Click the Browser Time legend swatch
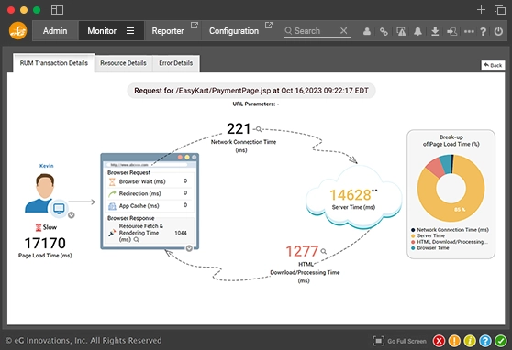 (x=413, y=248)
